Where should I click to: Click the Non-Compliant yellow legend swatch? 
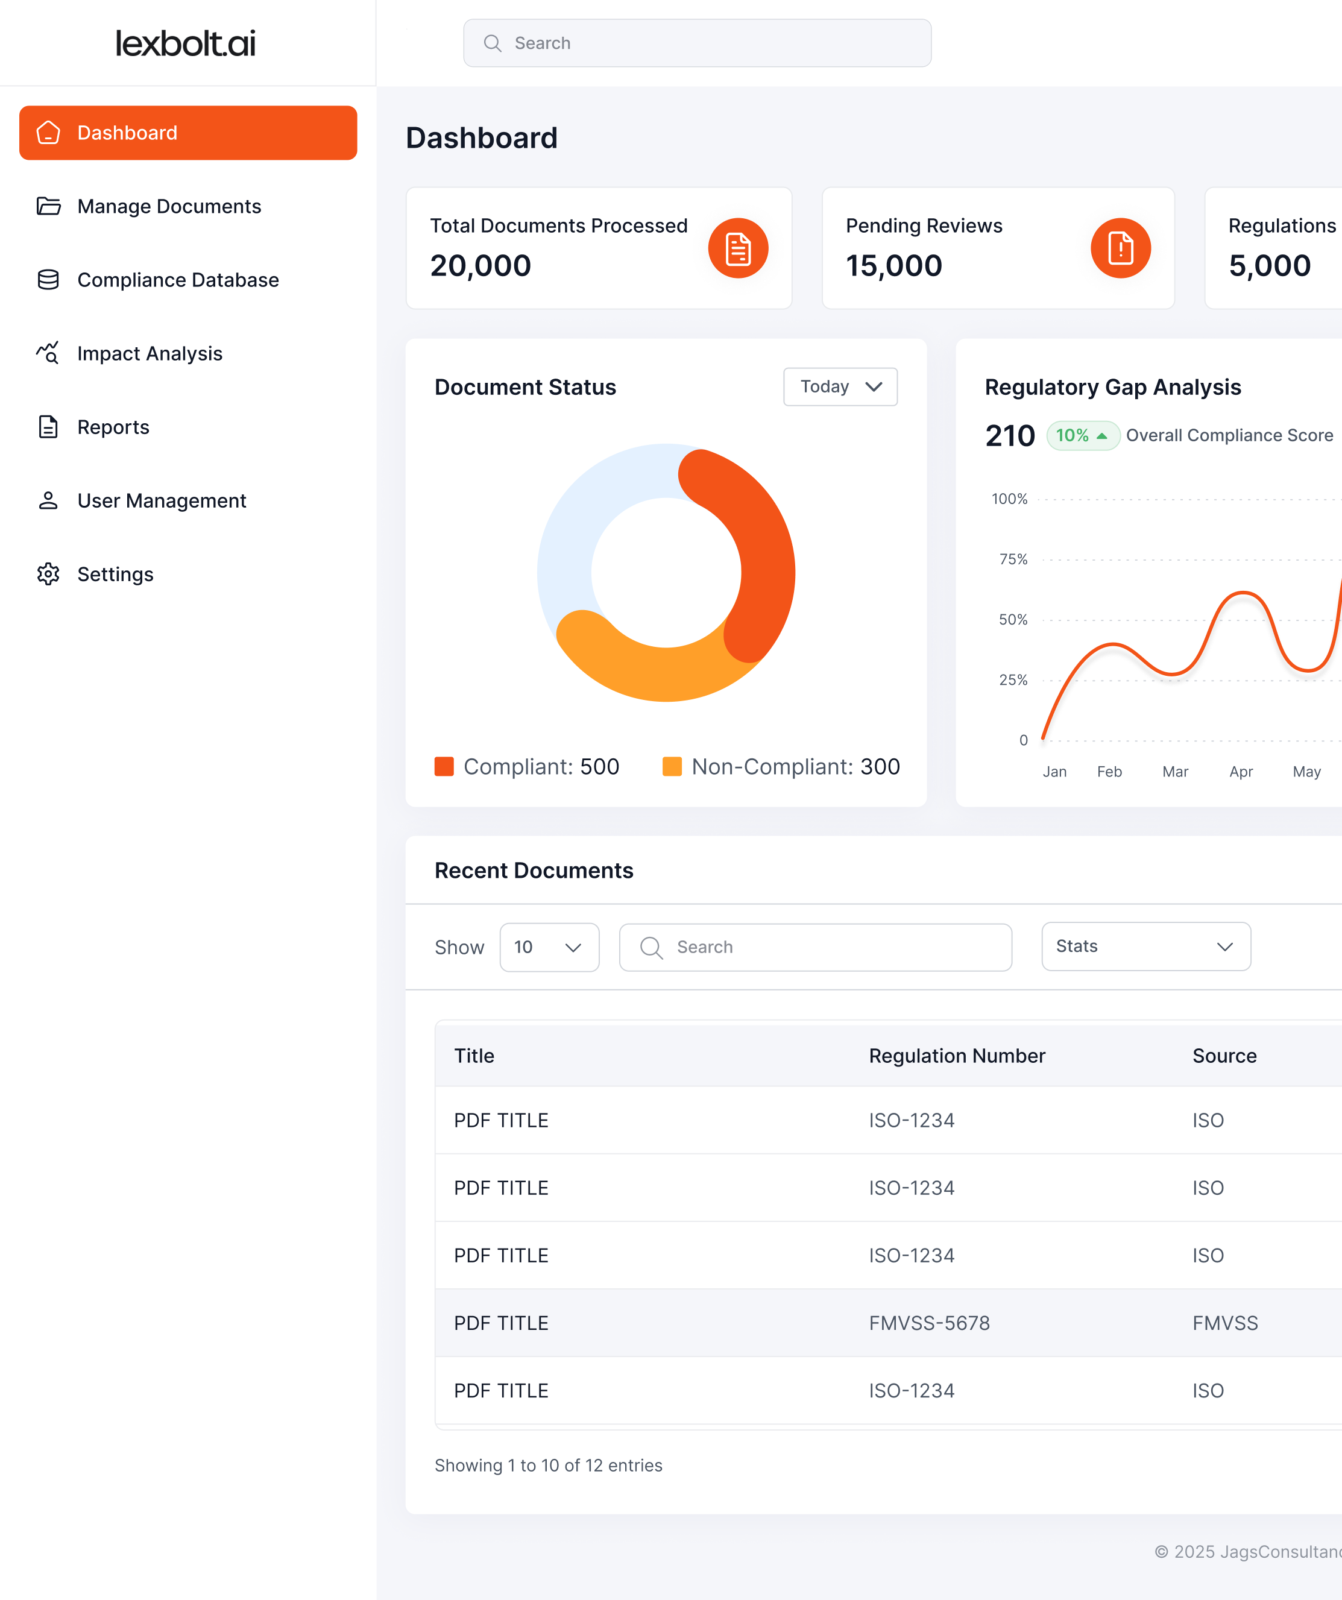coord(672,766)
